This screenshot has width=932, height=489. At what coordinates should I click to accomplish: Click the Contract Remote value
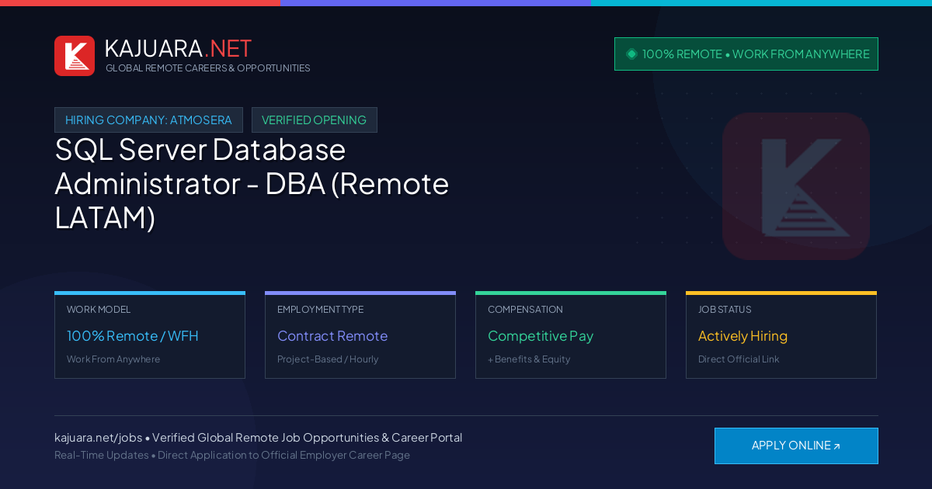[332, 336]
